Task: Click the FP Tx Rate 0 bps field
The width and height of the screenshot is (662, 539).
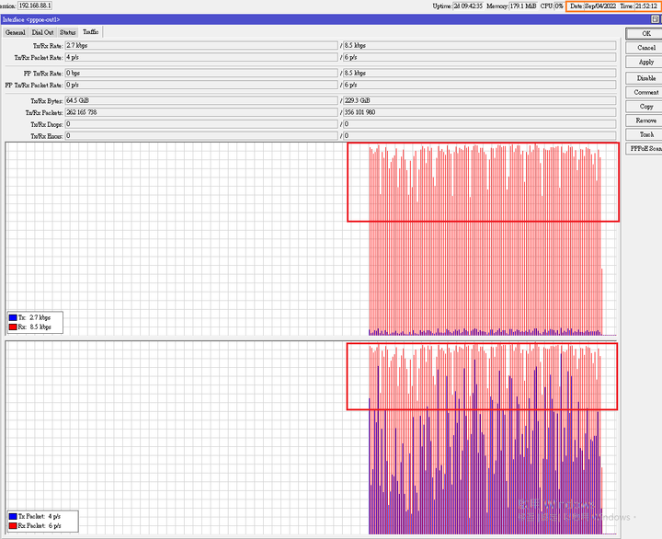Action: point(201,73)
